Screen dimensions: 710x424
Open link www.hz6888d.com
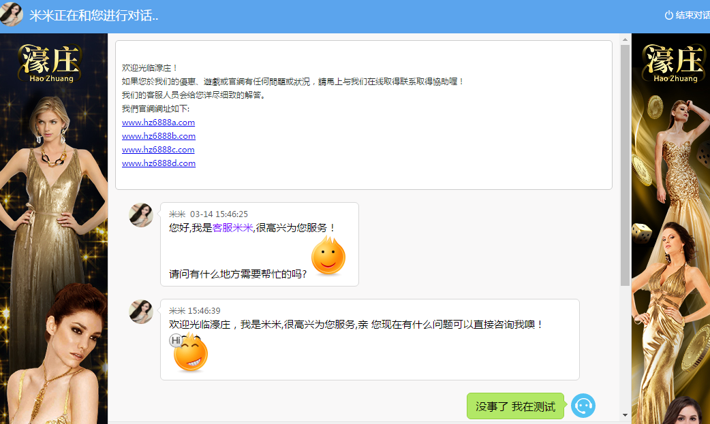coord(159,163)
